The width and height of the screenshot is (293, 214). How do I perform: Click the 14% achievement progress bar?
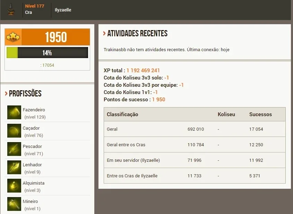(47, 53)
